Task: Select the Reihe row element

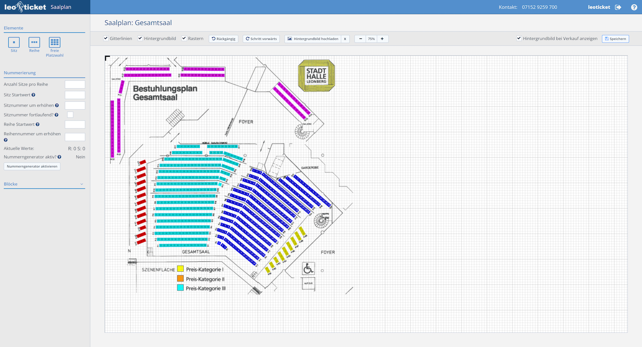Action: pos(34,42)
